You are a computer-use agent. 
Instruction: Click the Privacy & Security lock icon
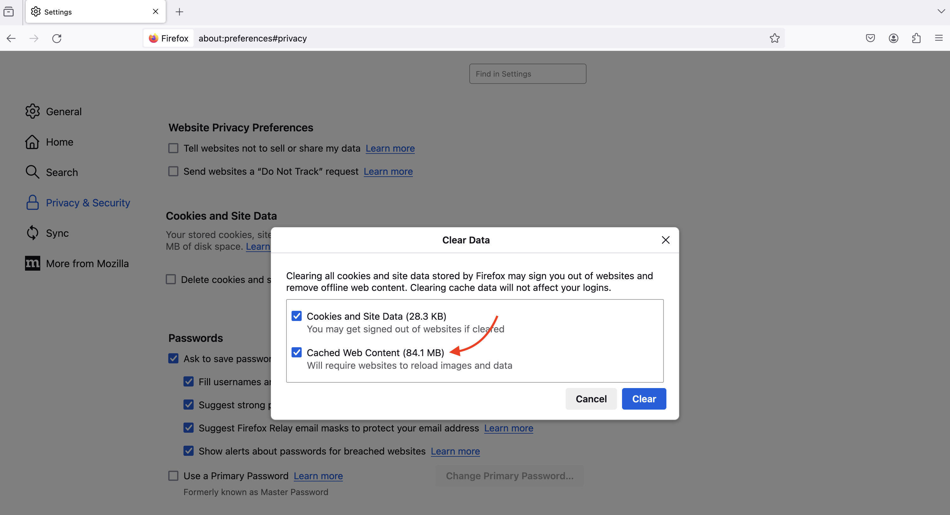click(x=32, y=203)
